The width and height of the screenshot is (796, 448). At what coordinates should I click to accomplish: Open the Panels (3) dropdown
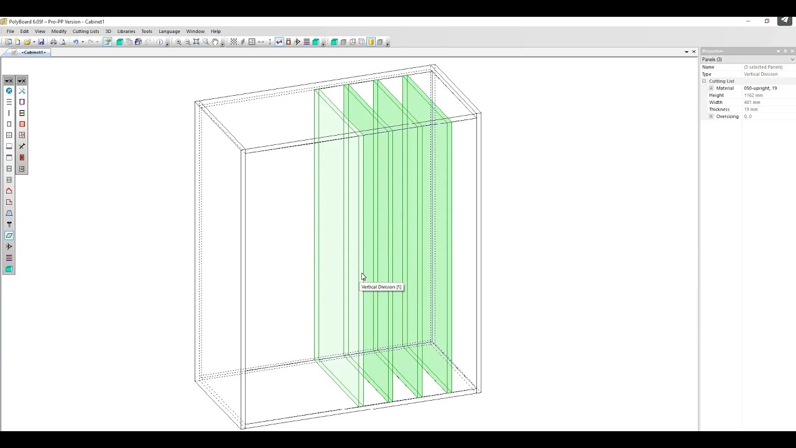pos(792,60)
